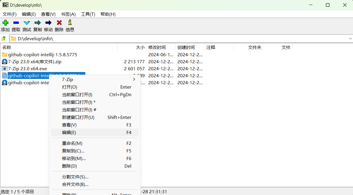
Task: Open the 文件(F) menu
Action: tap(10, 14)
